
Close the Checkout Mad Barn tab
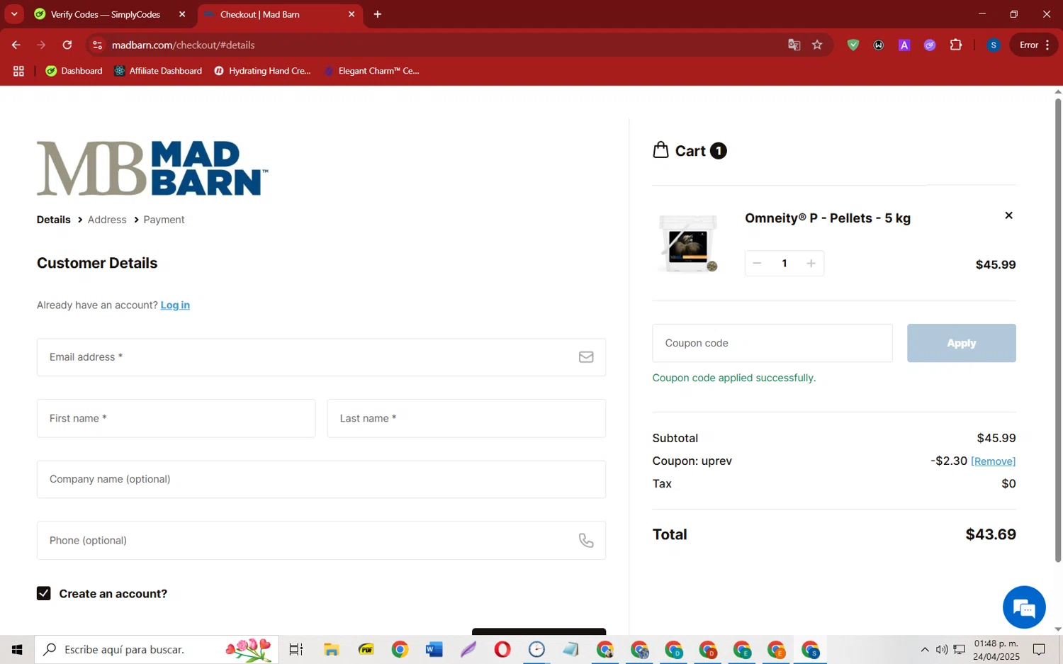(351, 14)
